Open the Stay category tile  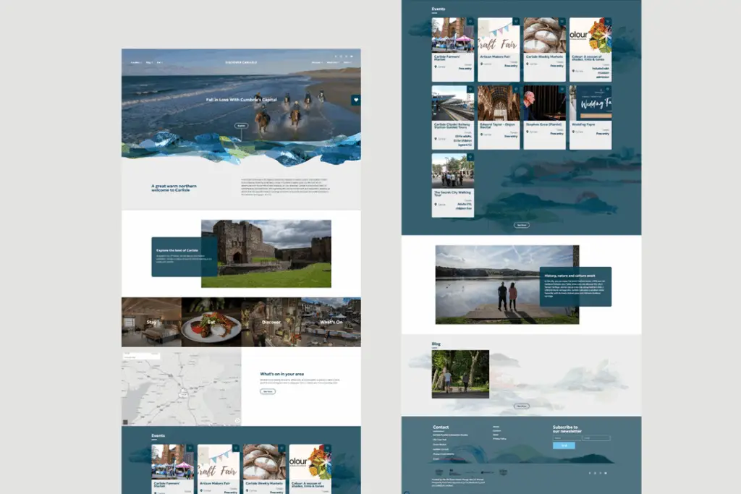(x=151, y=322)
